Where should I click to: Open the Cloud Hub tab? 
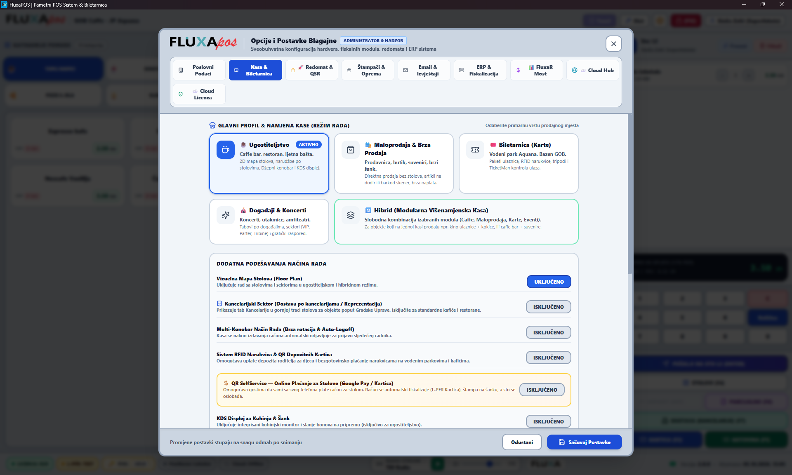(593, 70)
